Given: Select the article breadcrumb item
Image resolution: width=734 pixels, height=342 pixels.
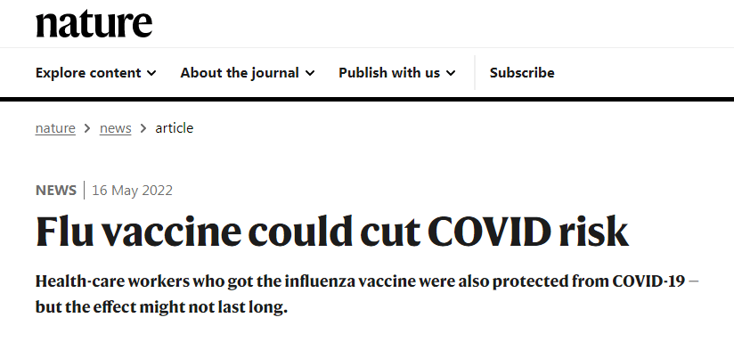Looking at the screenshot, I should click(174, 128).
